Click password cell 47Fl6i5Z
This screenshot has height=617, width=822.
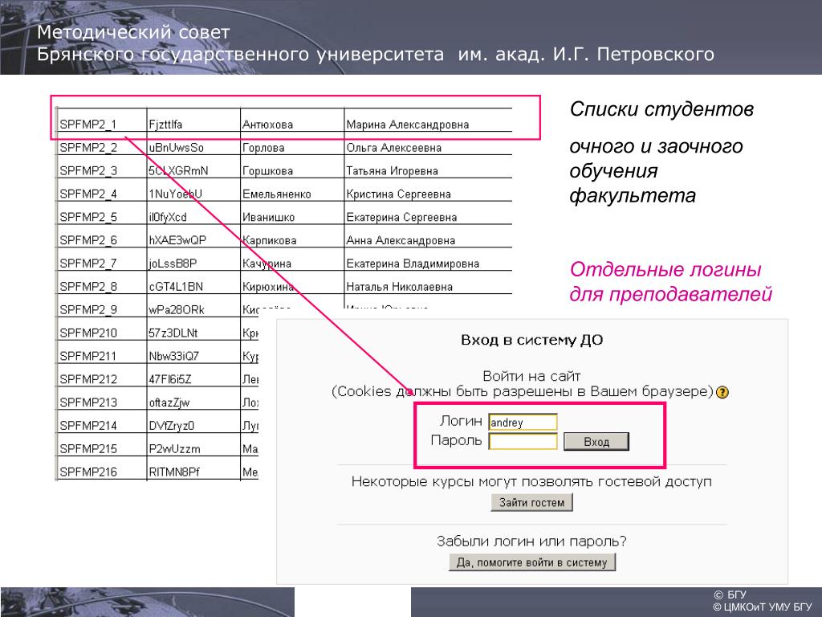[x=193, y=374]
